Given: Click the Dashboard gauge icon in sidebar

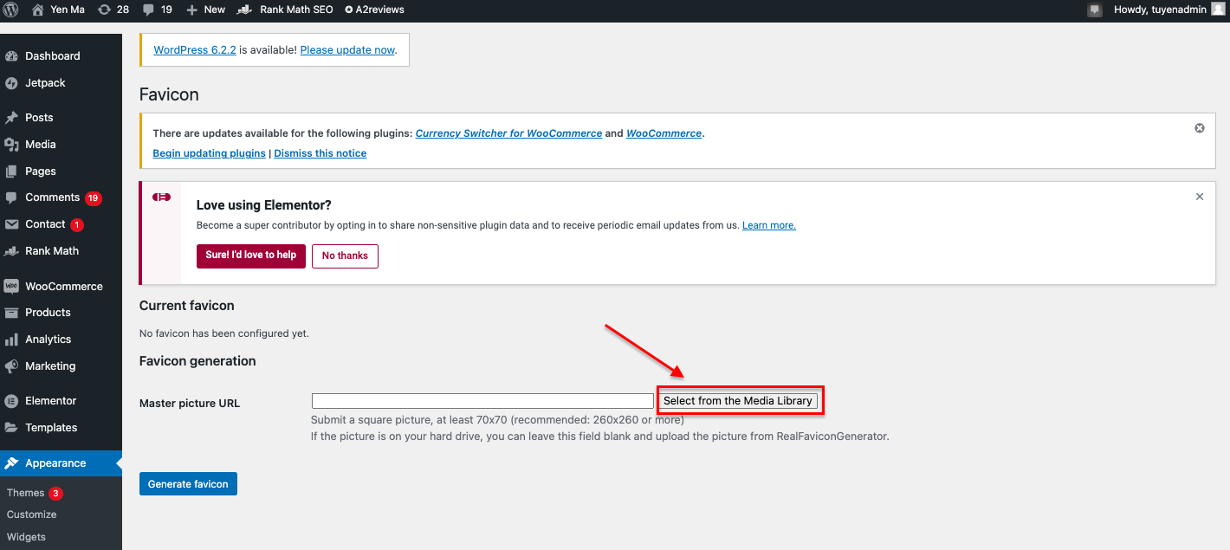Looking at the screenshot, I should click(11, 56).
